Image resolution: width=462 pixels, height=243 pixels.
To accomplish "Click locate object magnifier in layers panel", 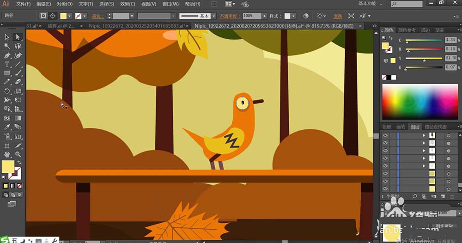I will point(414,196).
